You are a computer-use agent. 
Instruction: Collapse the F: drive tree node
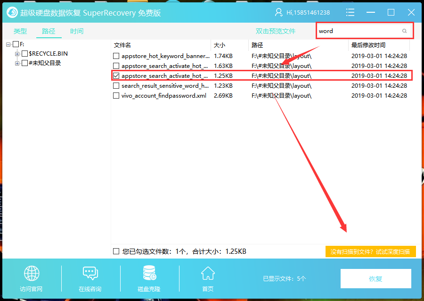pyautogui.click(x=8, y=44)
